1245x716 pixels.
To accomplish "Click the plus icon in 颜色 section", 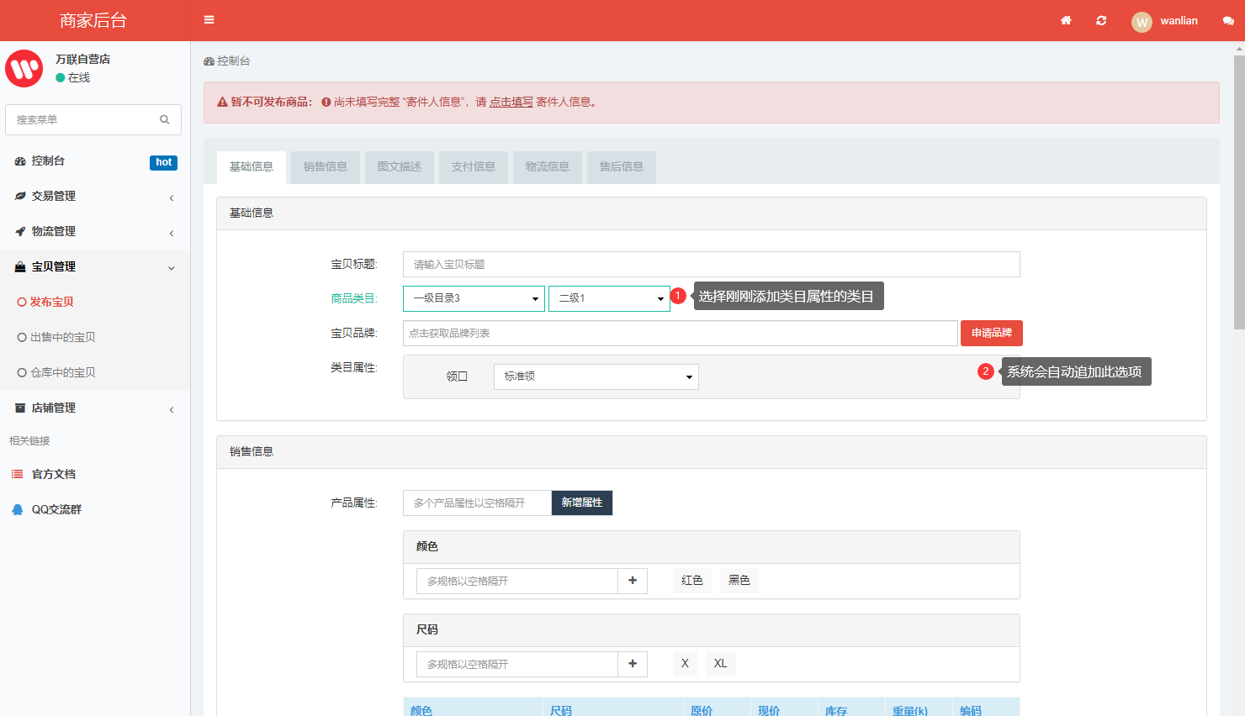I will [633, 581].
